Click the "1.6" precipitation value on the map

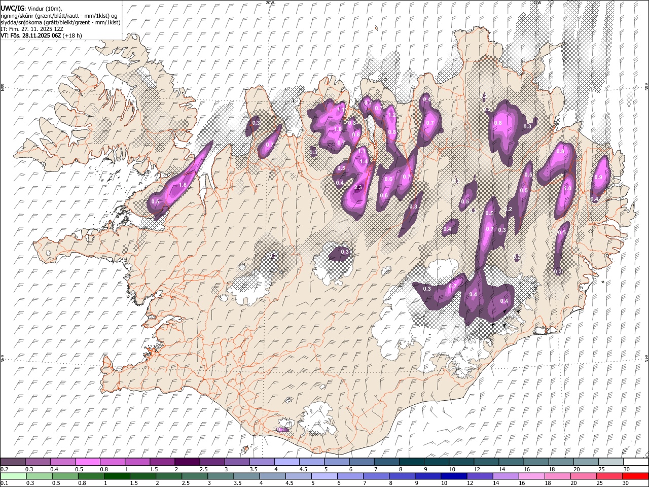(183, 185)
